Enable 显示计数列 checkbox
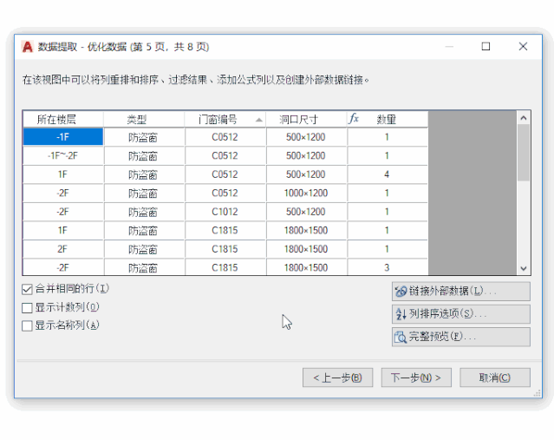This screenshot has height=440, width=554. [27, 308]
